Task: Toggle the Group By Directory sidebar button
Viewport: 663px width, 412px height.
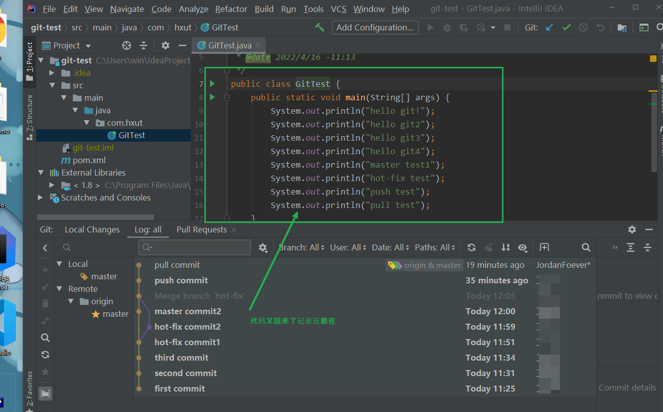Action: (45, 394)
